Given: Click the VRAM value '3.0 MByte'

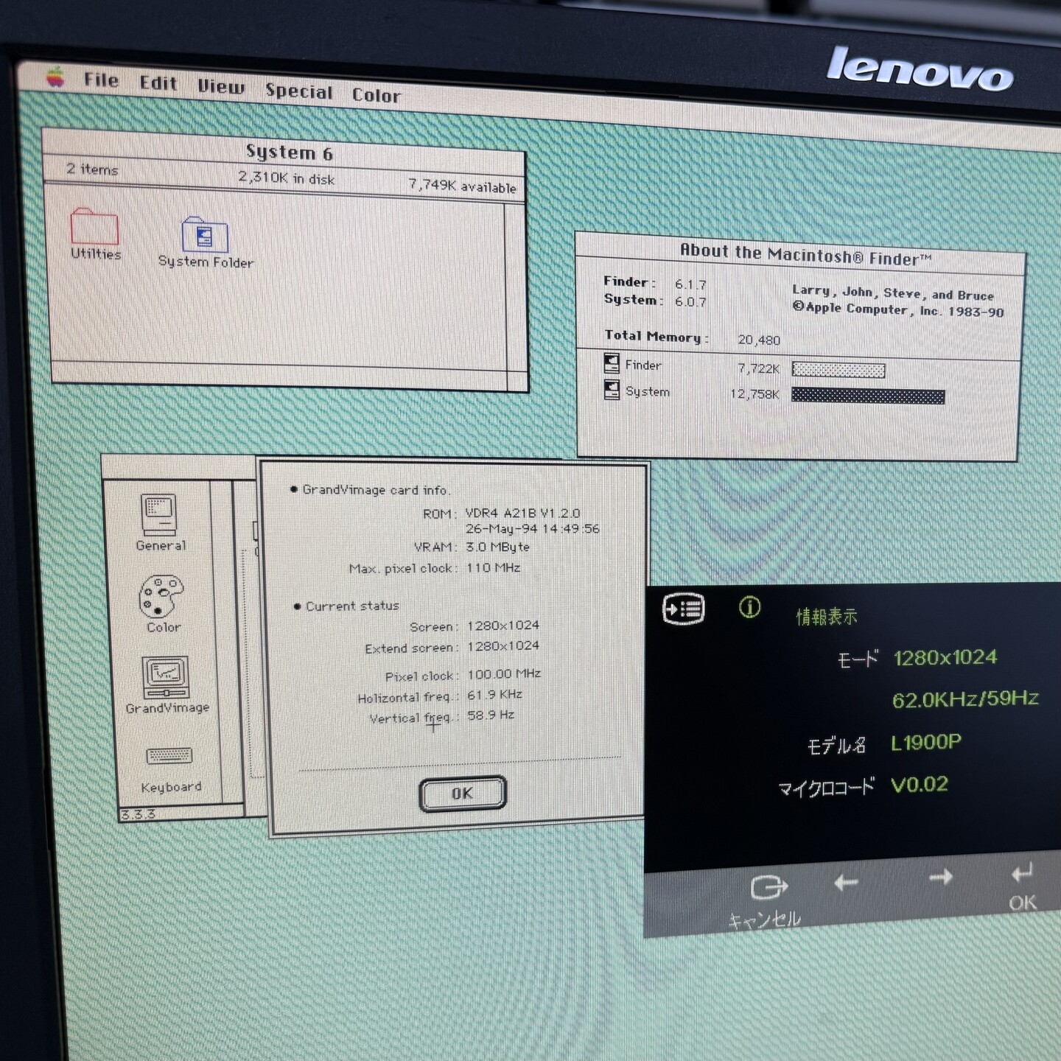Looking at the screenshot, I should pos(497,547).
